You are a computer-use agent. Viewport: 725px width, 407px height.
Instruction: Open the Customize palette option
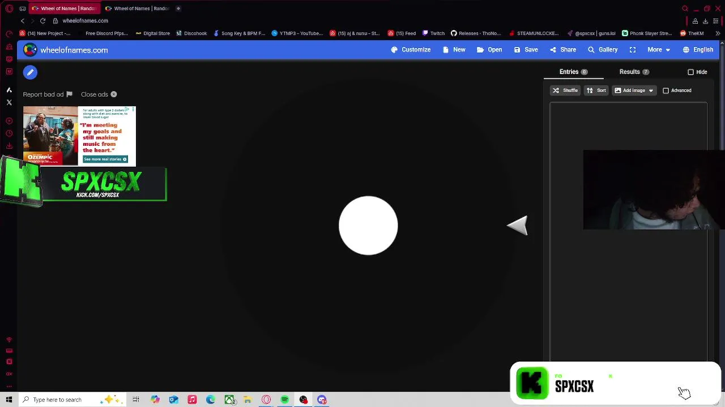point(411,50)
